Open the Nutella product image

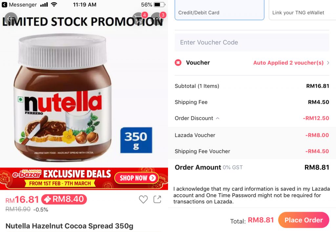point(62,98)
